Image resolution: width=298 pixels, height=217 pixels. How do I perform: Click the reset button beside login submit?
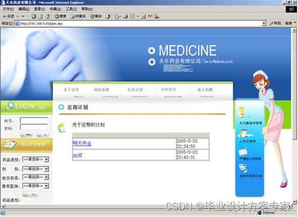click(42, 135)
